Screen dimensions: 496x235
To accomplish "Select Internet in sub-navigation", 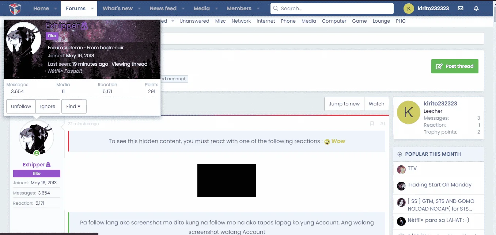I will (266, 21).
